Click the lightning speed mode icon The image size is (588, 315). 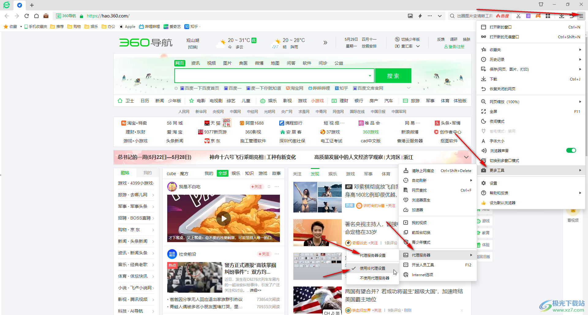420,16
